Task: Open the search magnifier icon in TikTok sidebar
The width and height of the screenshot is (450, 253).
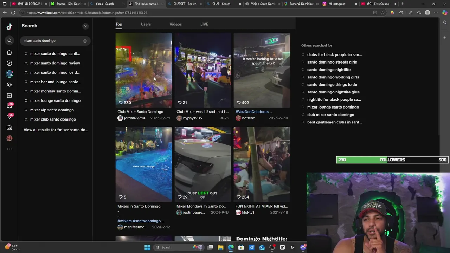Action: [9, 40]
